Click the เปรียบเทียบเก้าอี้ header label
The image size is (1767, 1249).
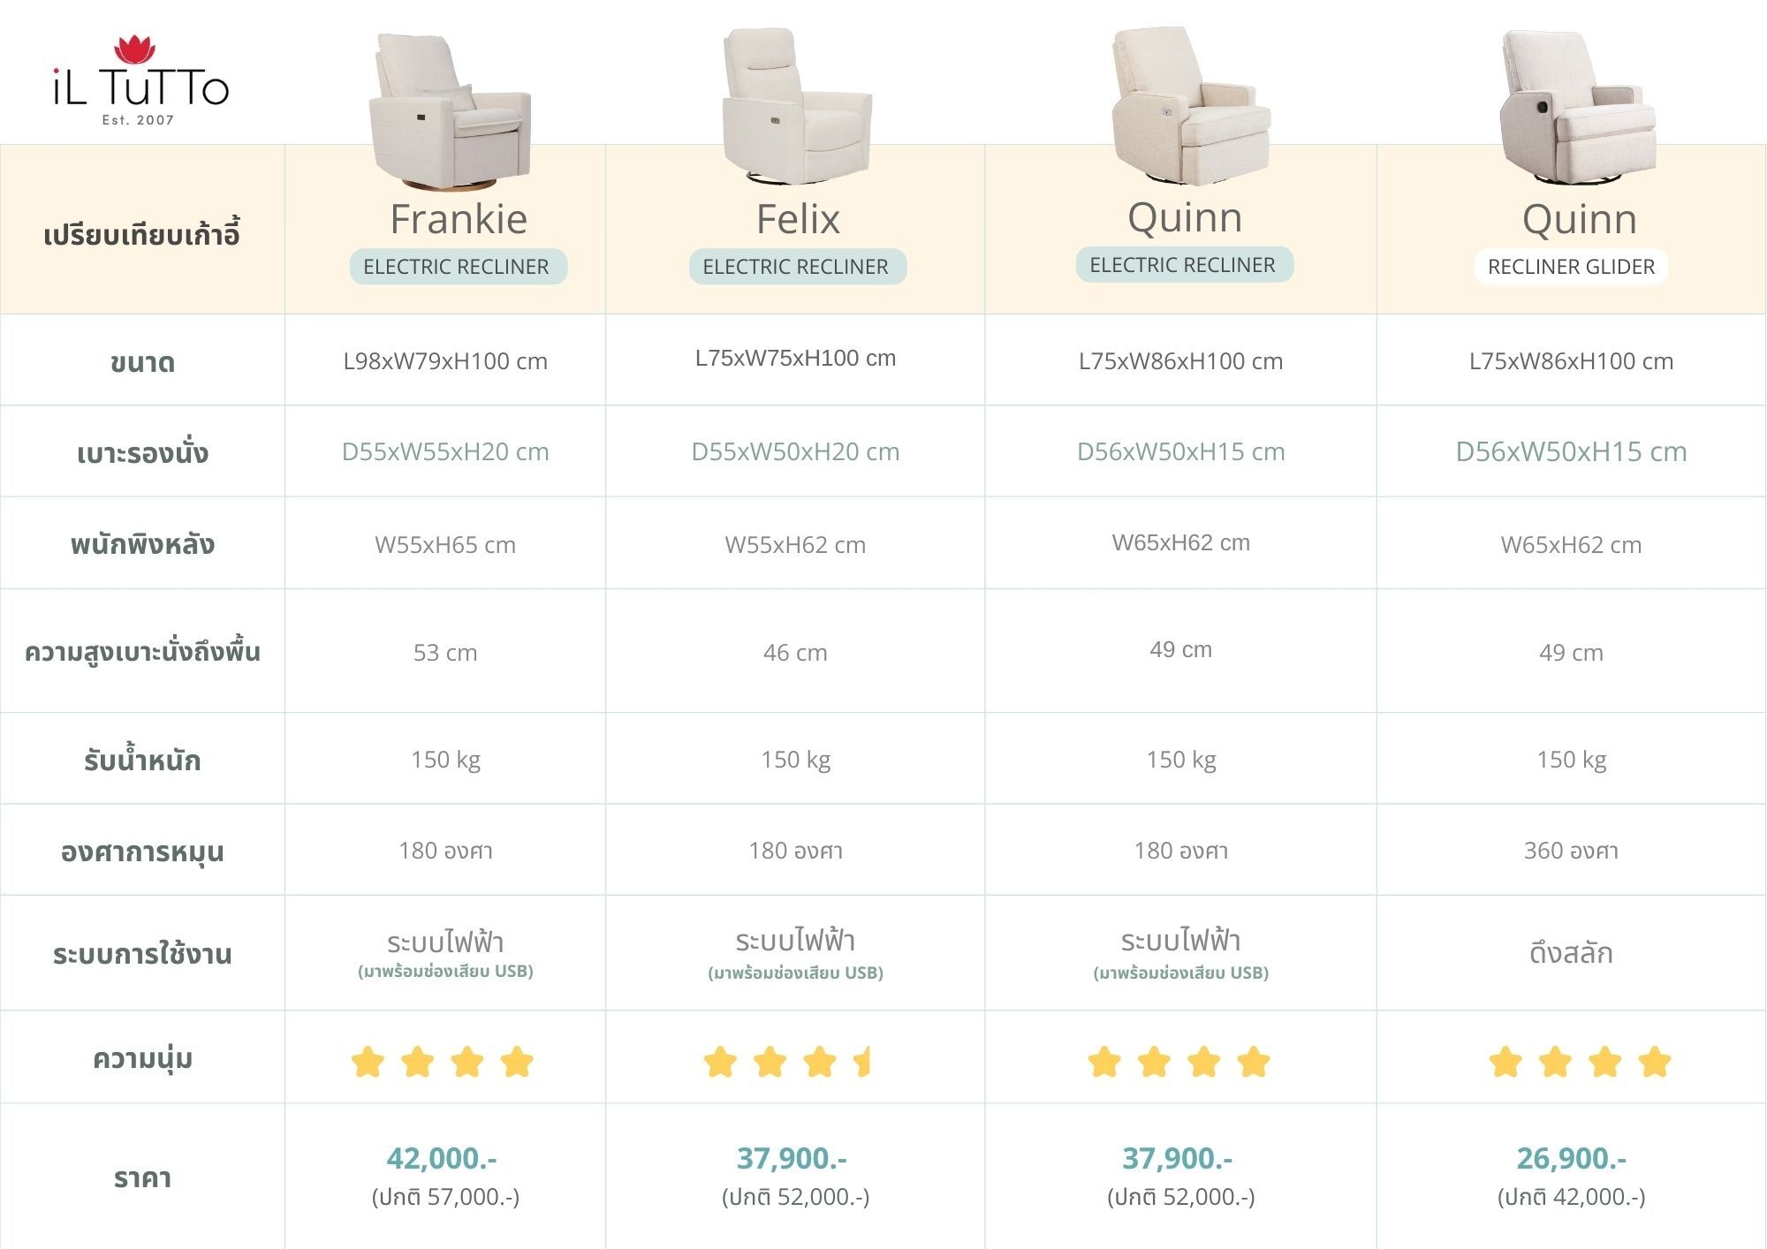click(141, 235)
